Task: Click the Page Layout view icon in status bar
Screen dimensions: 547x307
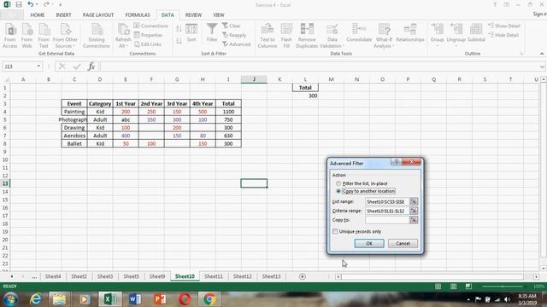Action: 453,287
